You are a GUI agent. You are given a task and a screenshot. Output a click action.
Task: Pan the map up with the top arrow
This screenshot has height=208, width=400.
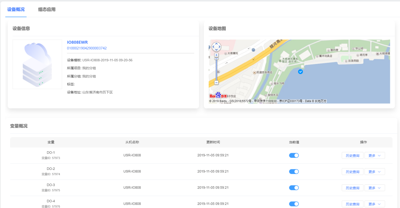click(216, 44)
